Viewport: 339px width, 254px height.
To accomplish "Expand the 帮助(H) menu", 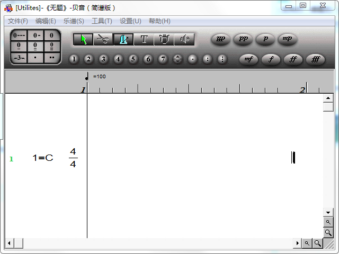I will (159, 21).
